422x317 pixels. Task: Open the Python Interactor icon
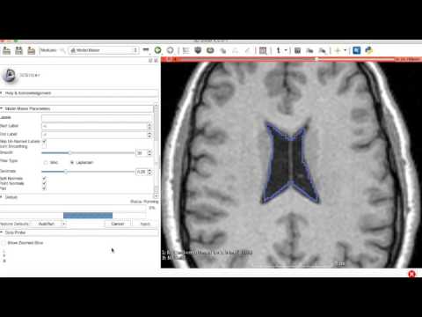(x=369, y=50)
